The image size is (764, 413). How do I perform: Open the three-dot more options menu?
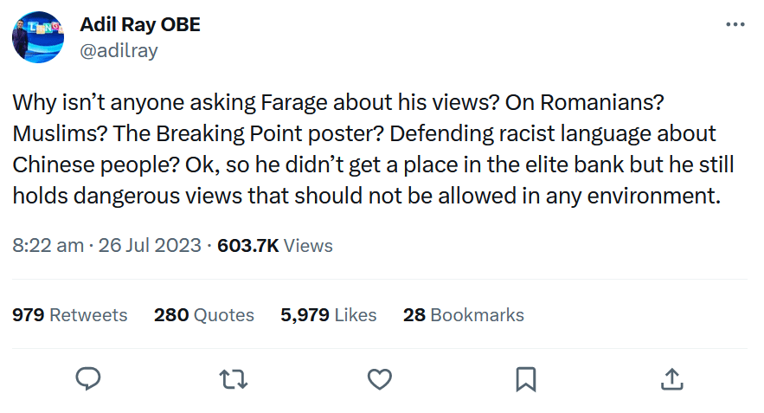735,24
